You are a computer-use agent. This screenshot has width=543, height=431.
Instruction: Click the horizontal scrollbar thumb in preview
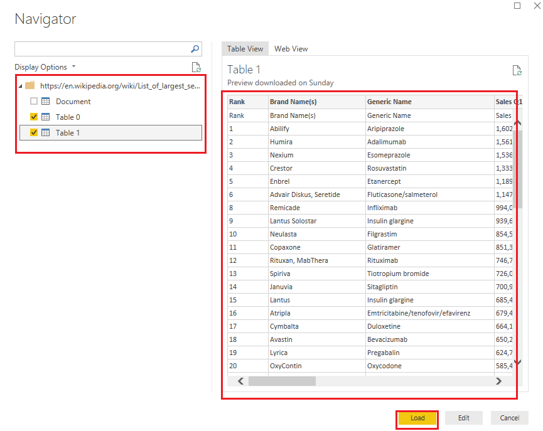click(282, 381)
